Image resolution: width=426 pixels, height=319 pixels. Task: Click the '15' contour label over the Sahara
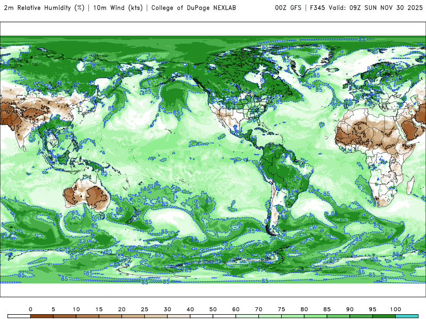tap(355, 133)
